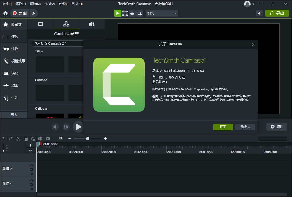Click the undo arrow in timeline toolbar
This screenshot has width=292, height=197.
point(4,138)
